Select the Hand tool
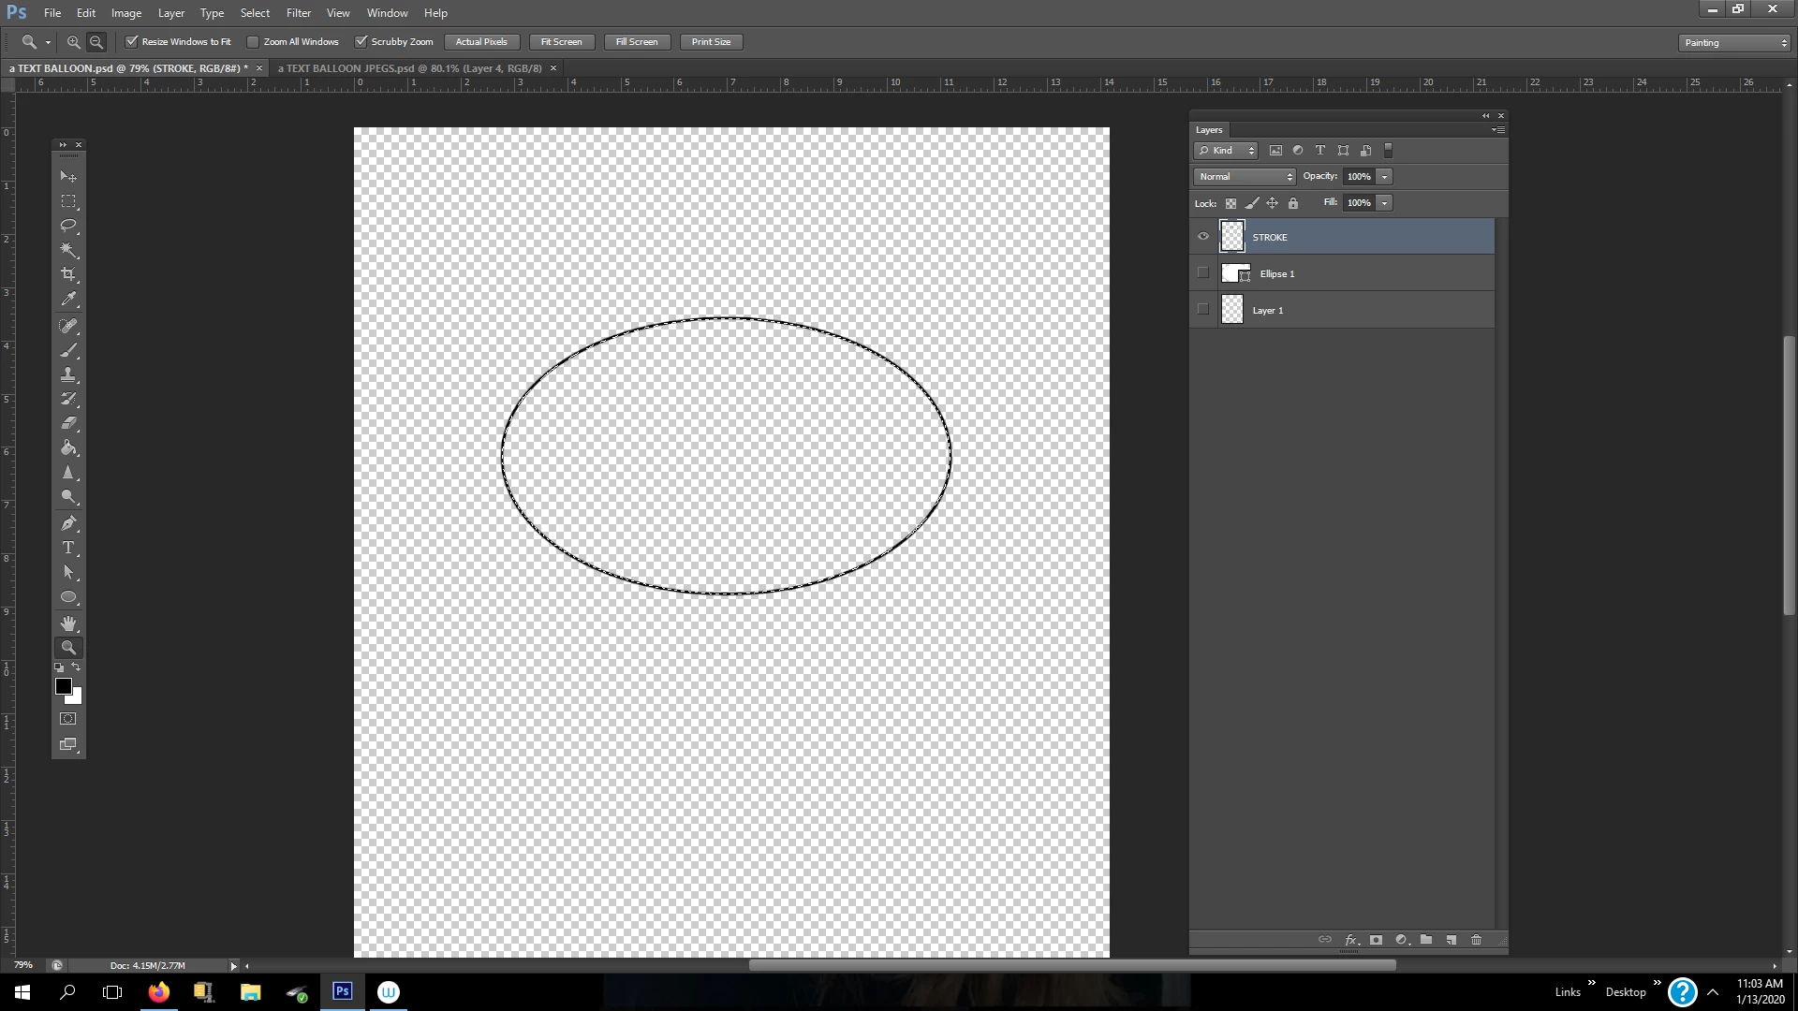Image resolution: width=1798 pixels, height=1011 pixels. 68,623
